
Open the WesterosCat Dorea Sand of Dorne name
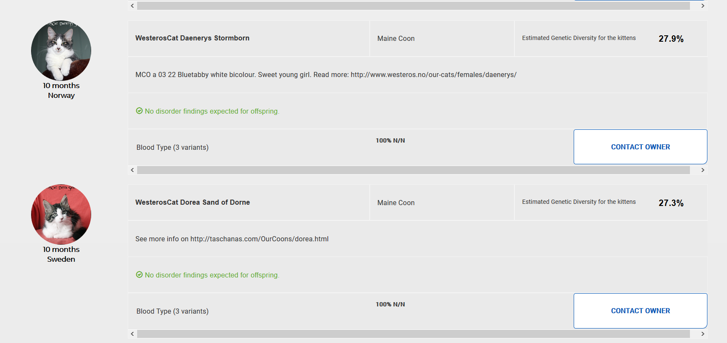click(193, 203)
